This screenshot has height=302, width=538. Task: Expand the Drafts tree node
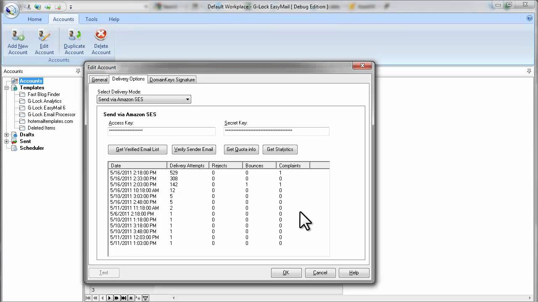7,135
